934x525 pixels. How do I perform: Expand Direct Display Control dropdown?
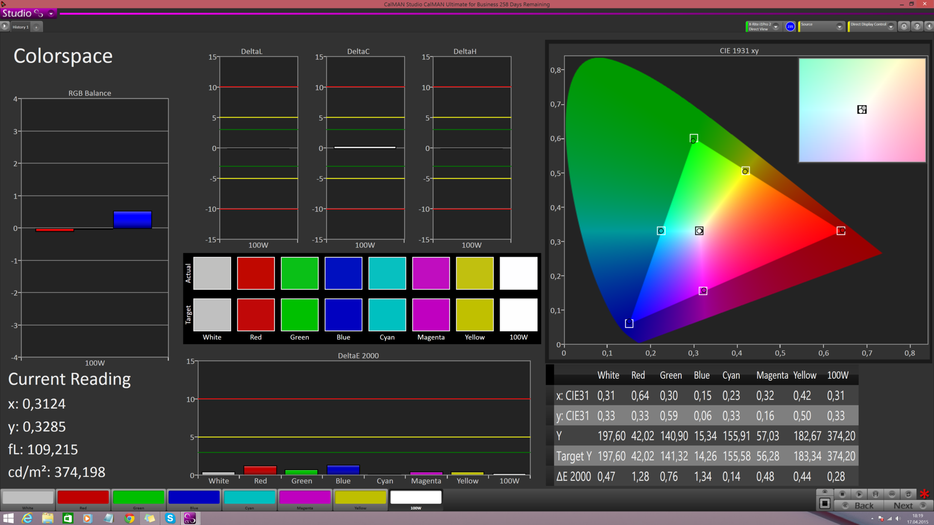pos(891,27)
